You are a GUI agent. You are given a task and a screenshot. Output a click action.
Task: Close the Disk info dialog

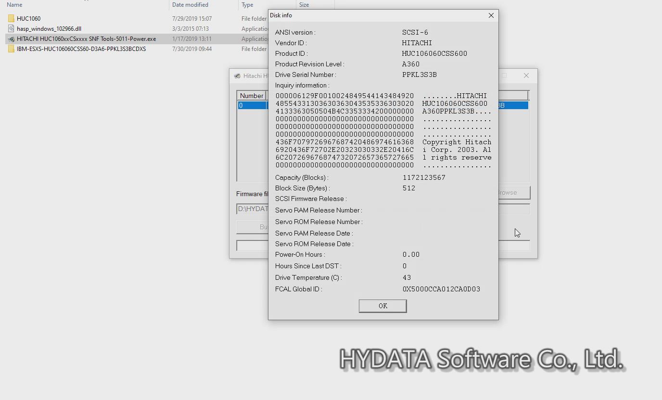[x=491, y=15]
